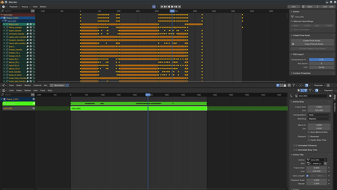Jump to the previous keyframe
The width and height of the screenshot is (337, 190).
click(x=165, y=7)
